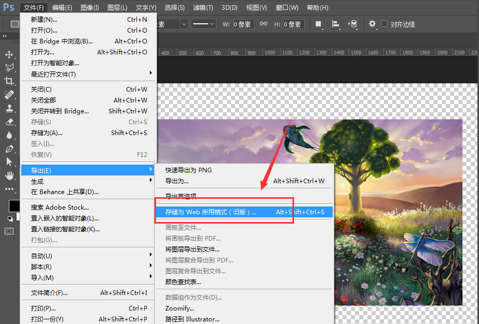Open the extra tools ellipsis icon
The width and height of the screenshot is (479, 324).
click(10, 190)
